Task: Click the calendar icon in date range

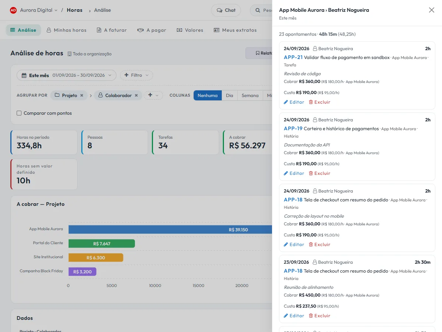Action: [x=24, y=75]
